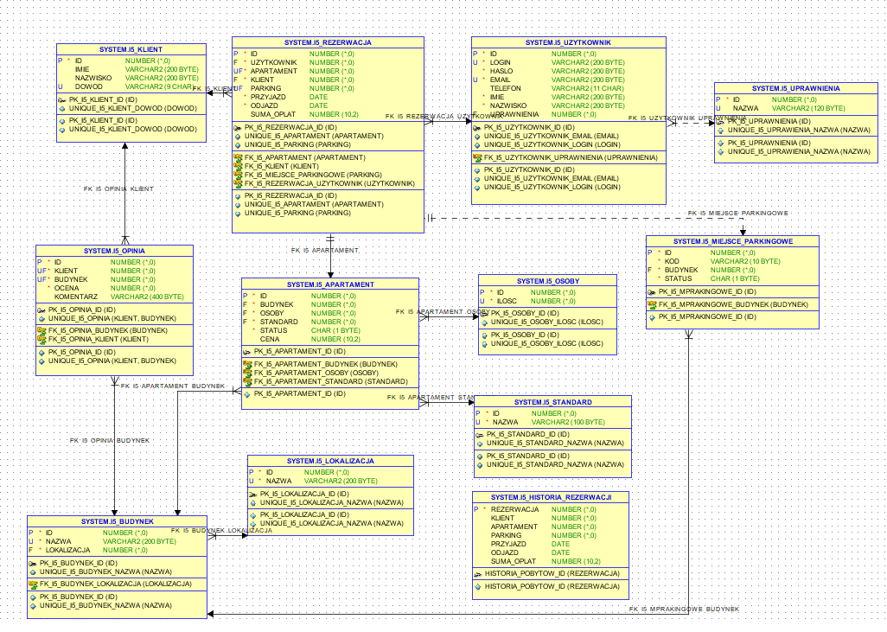Select the foreign key icon for FK_I5_APARTAMENT
Viewport: 887px width, 632px height.
[239, 158]
